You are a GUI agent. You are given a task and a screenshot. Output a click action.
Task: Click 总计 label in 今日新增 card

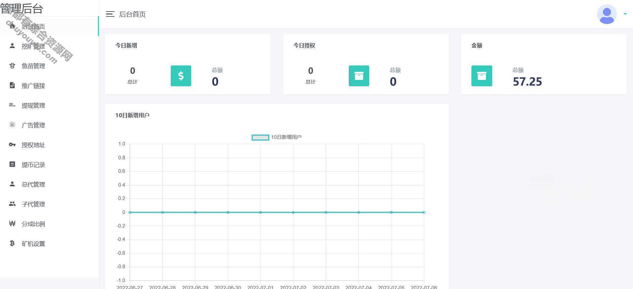[x=133, y=82]
